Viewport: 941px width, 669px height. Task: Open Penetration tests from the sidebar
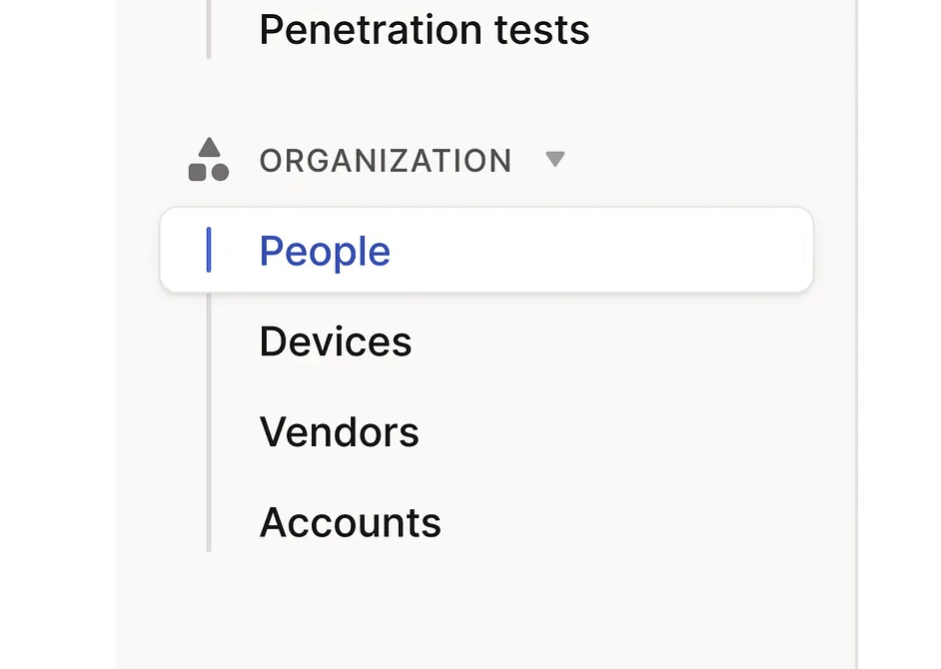(425, 30)
